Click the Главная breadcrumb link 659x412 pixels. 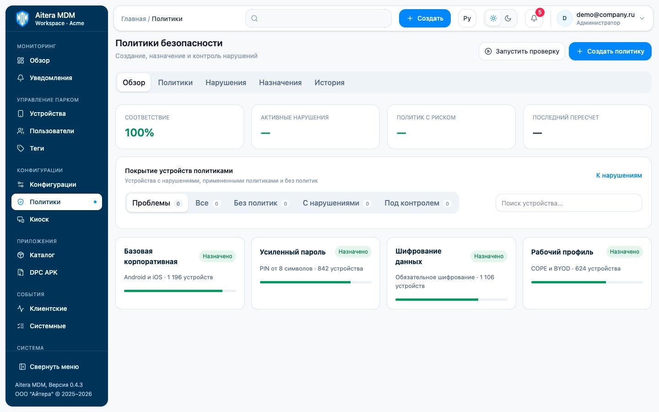[134, 19]
